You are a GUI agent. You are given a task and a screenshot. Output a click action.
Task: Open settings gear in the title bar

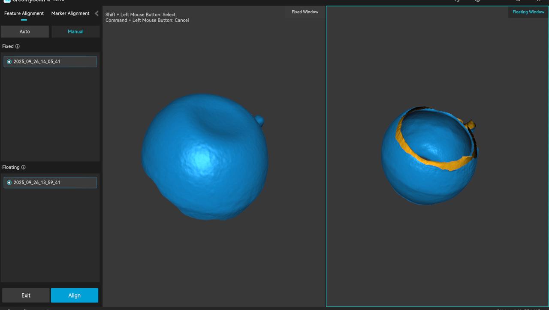click(477, 1)
